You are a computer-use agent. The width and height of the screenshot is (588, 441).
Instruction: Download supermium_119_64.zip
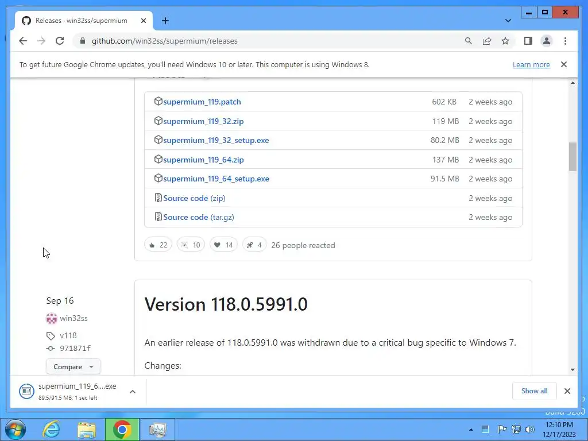coord(203,160)
